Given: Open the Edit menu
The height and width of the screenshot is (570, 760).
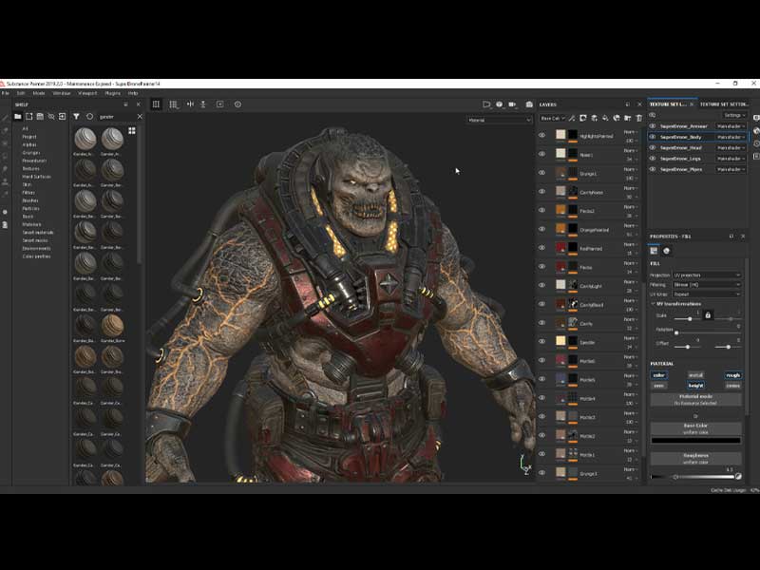Looking at the screenshot, I should point(21,93).
